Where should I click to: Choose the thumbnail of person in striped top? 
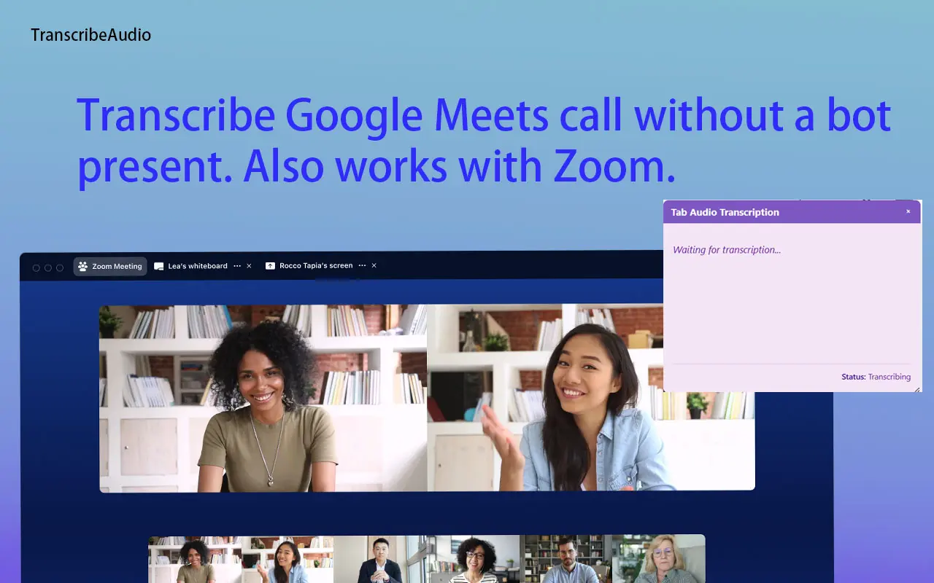474,560
